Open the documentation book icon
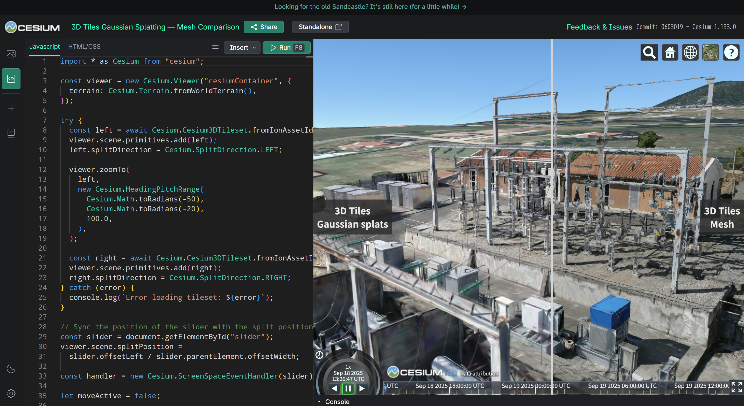The width and height of the screenshot is (744, 406). (x=11, y=133)
